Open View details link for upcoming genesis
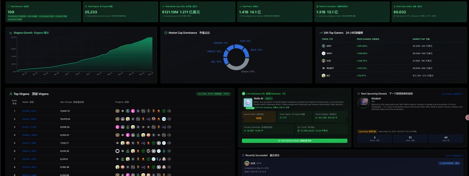Image resolution: width=469 pixels, height=176 pixels. coord(452,94)
